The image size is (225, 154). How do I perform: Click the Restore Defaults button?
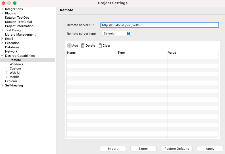pyautogui.click(x=177, y=149)
